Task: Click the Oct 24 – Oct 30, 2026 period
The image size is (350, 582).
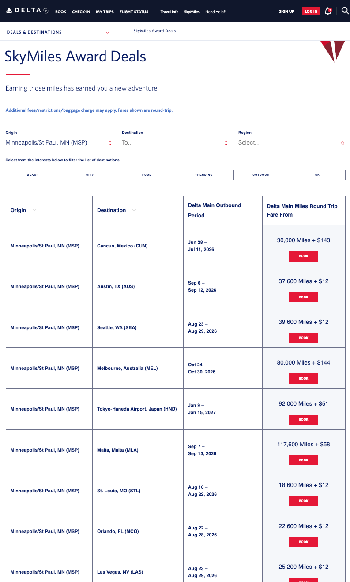Action: tap(202, 368)
